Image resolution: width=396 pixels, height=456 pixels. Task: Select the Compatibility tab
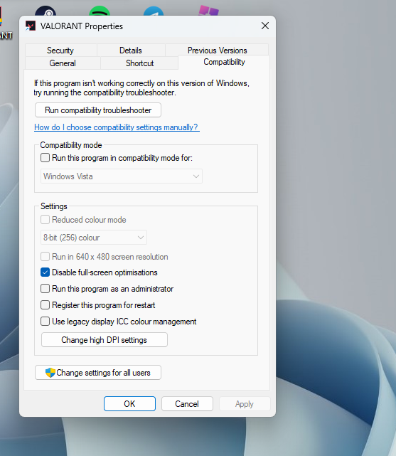224,62
